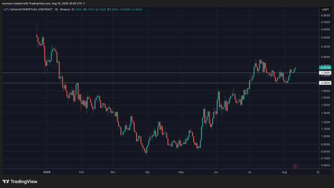
Task: Click the Aug time axis label
Action: click(x=284, y=172)
